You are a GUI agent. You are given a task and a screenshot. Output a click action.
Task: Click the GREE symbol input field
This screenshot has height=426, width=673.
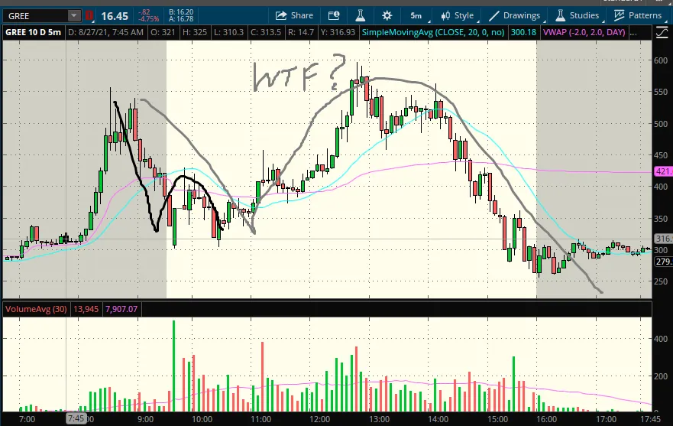36,16
